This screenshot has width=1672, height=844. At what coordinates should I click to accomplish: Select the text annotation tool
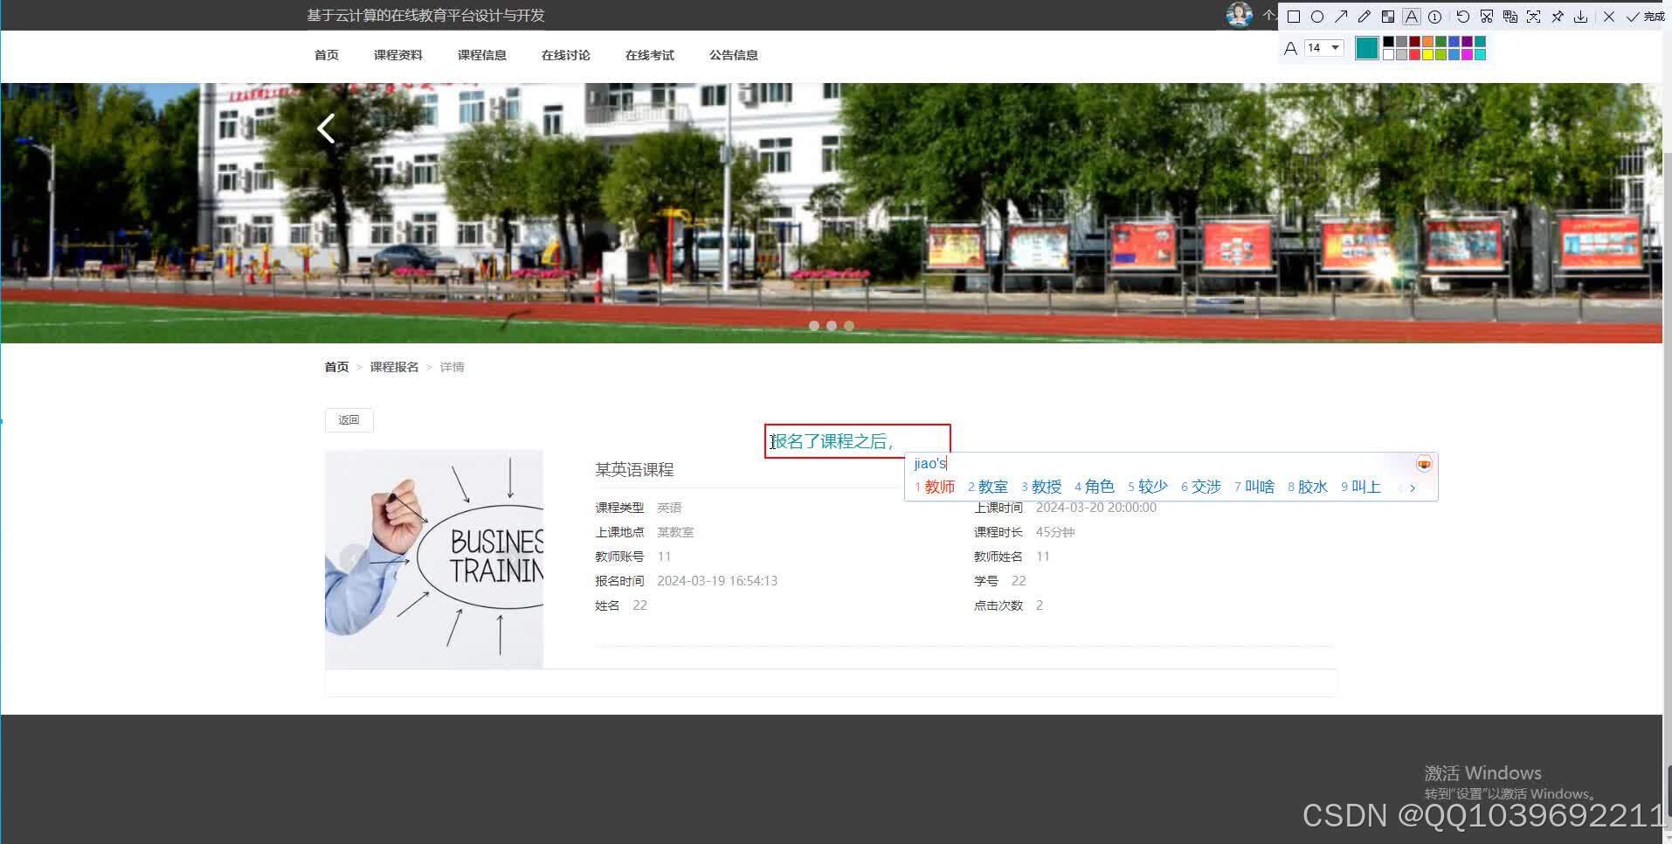click(1411, 17)
